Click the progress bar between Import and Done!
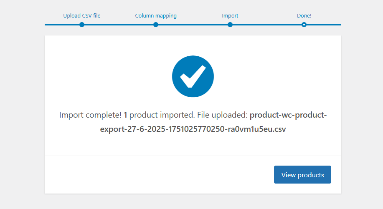Viewport: 383px width, 209px height. click(x=267, y=25)
